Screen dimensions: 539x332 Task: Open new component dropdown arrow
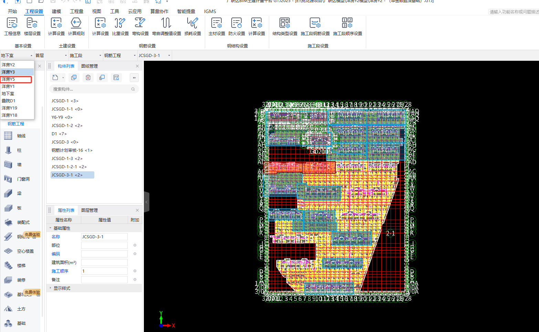(63, 78)
